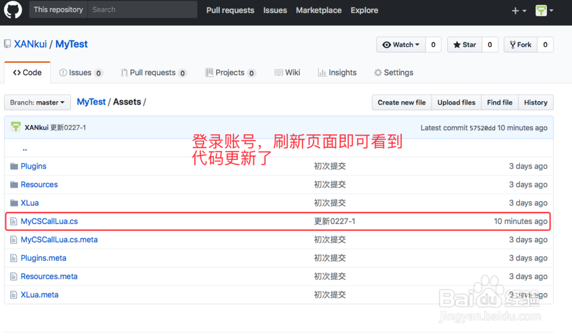Image resolution: width=572 pixels, height=336 pixels.
Task: Click the 10 minutes ago timestamp in MyCSCallLua.cs row
Action: [521, 221]
